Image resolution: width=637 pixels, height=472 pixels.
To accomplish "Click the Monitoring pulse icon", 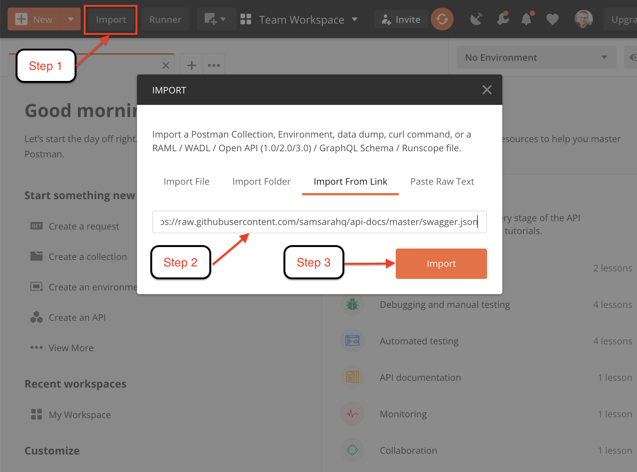I will (x=352, y=413).
